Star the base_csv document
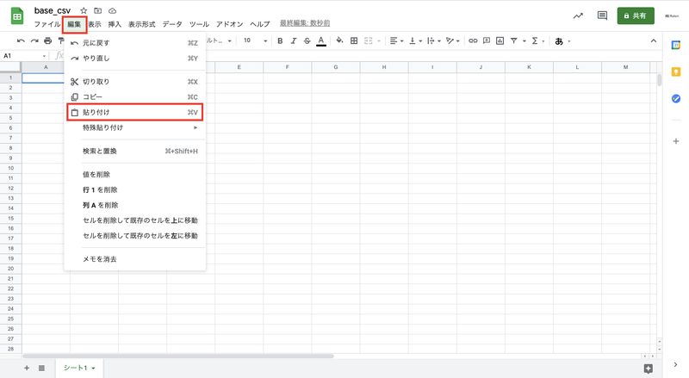This screenshot has width=689, height=378. pos(84,10)
